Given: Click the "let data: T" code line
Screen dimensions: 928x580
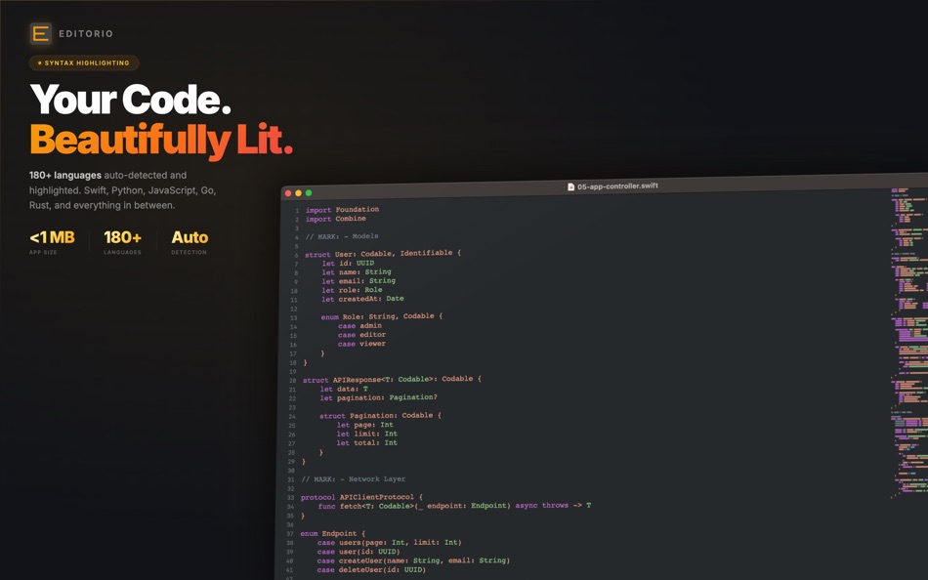Looking at the screenshot, I should click(x=344, y=389).
